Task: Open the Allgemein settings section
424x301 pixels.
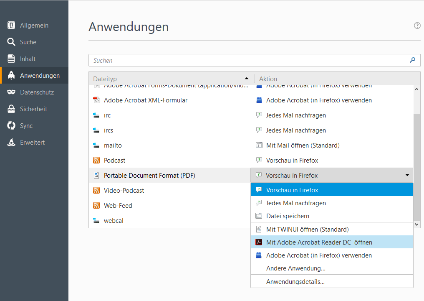Action: pos(34,25)
